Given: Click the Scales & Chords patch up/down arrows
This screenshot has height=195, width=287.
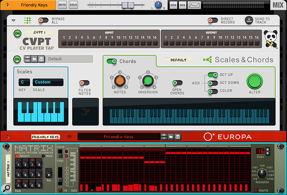Looking at the screenshot, I should tap(27, 59).
